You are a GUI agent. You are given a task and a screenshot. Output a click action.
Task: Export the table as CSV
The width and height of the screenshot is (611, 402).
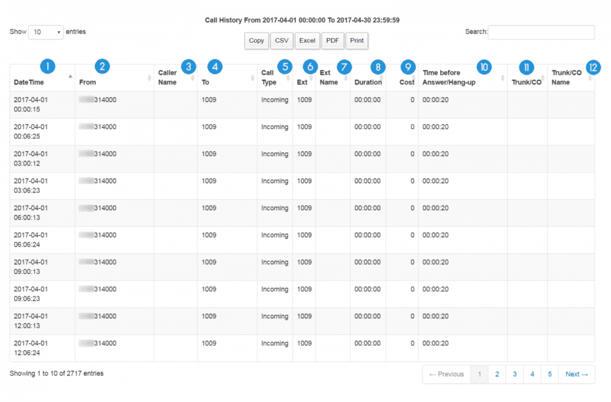click(x=282, y=40)
